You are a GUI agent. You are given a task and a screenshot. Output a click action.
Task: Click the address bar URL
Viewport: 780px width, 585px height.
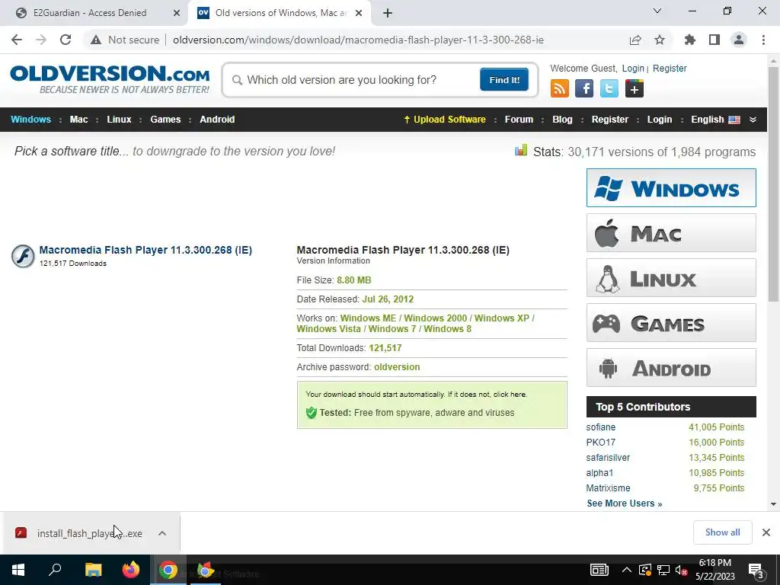358,40
